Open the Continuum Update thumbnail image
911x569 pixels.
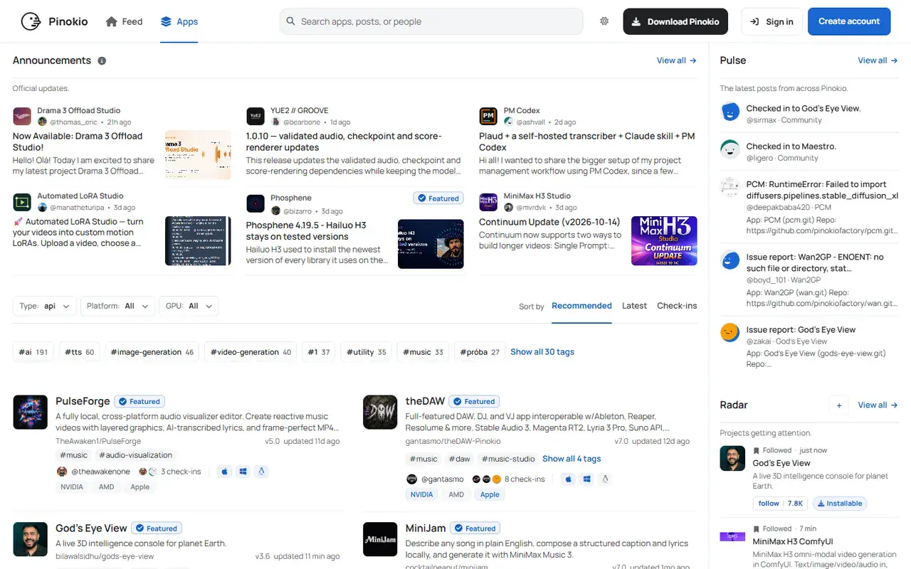point(664,241)
